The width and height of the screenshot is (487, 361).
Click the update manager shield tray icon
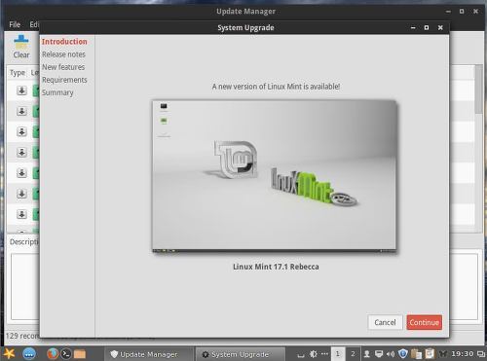tap(403, 353)
